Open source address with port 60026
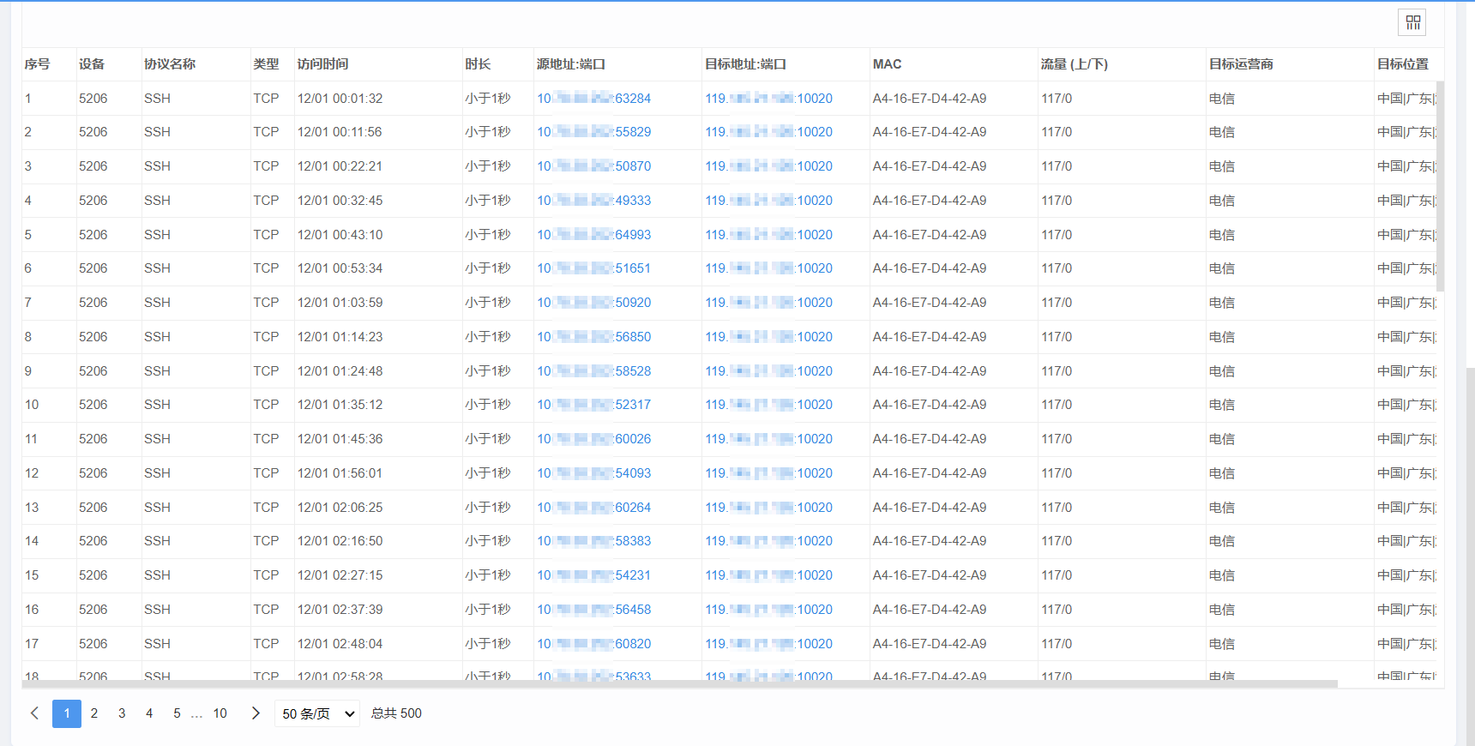Viewport: 1475px width, 746px height. tap(593, 439)
